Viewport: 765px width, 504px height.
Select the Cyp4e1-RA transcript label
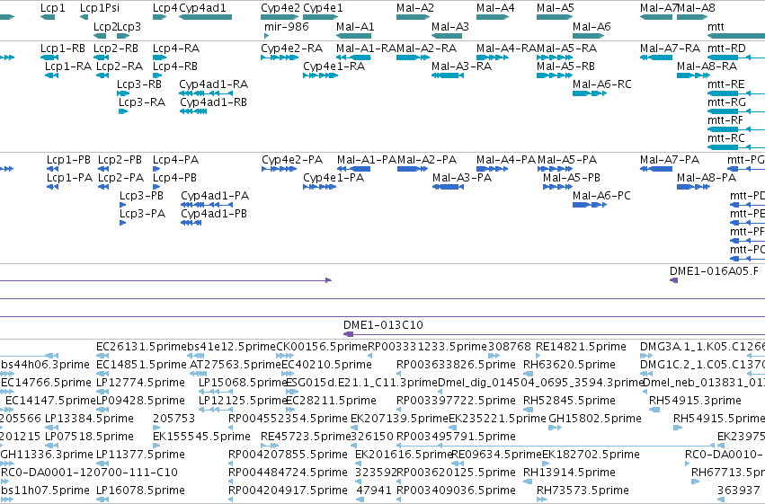coord(334,66)
